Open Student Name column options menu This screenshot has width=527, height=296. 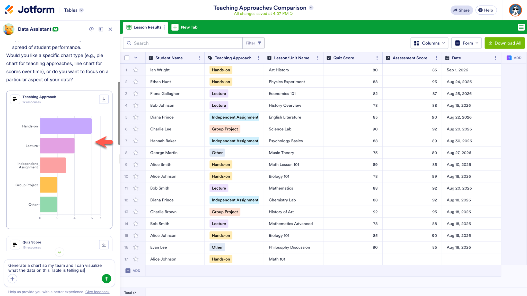199,58
